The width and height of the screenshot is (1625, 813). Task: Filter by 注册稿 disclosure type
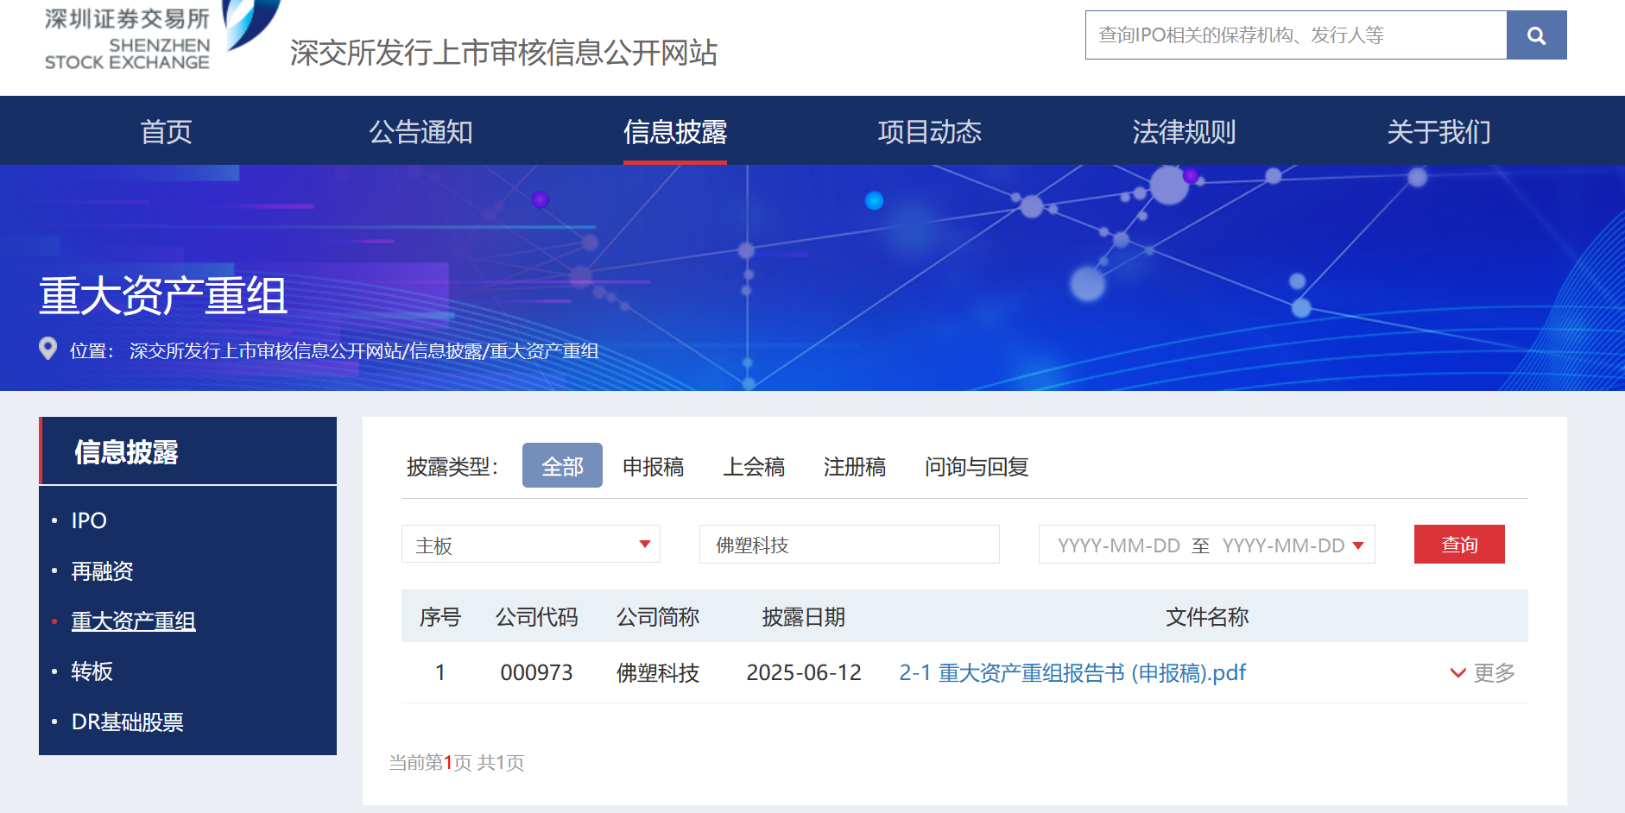(854, 467)
